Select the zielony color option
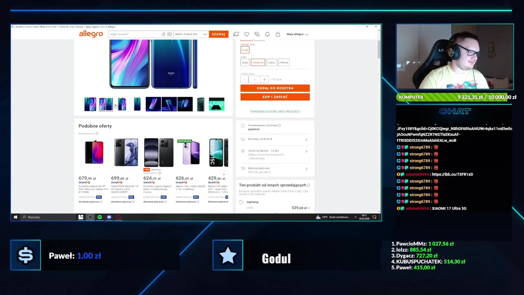 (x=284, y=63)
